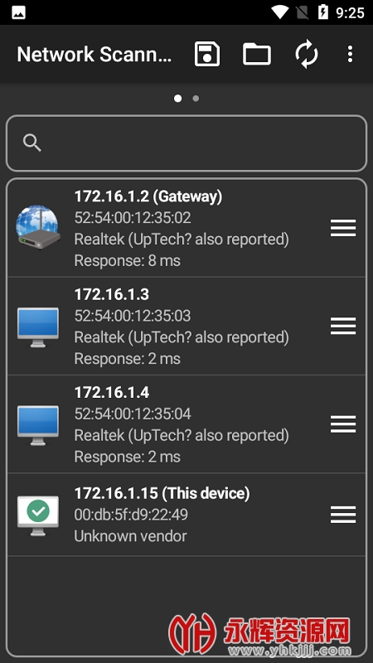Open hamburger menu for 172.16.1.2 gateway
Screen dimensions: 373x663
pos(343,228)
